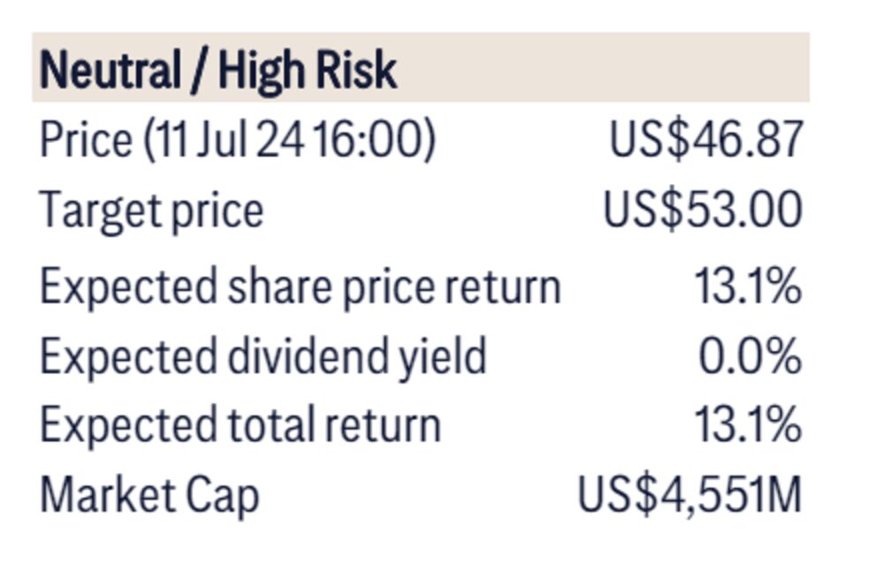The width and height of the screenshot is (884, 572).
Task: Click the word "Neutral" in the header
Action: (110, 70)
